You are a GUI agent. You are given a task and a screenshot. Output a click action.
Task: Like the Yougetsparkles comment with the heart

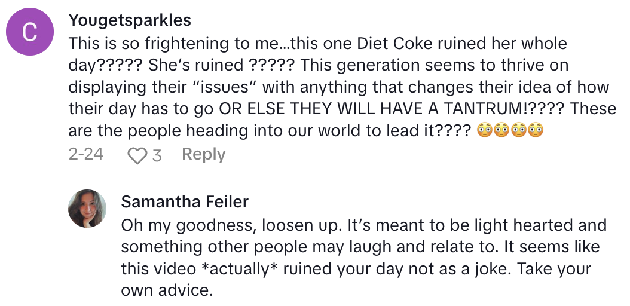pyautogui.click(x=137, y=155)
